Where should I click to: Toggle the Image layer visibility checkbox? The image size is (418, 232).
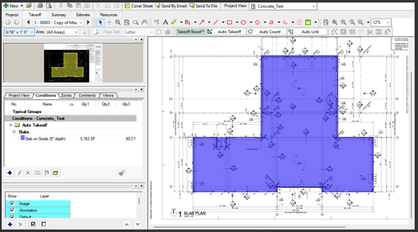12,203
